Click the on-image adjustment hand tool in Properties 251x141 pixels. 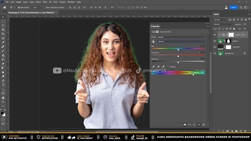tap(153, 42)
